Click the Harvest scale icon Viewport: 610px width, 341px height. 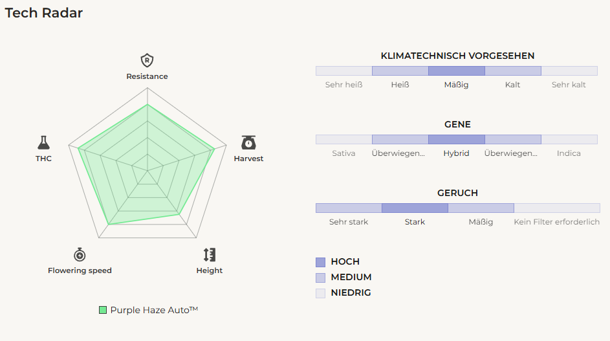248,142
